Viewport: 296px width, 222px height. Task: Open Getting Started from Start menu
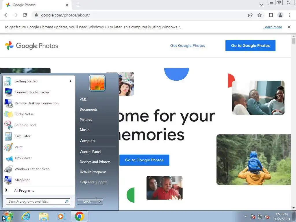coord(38,81)
